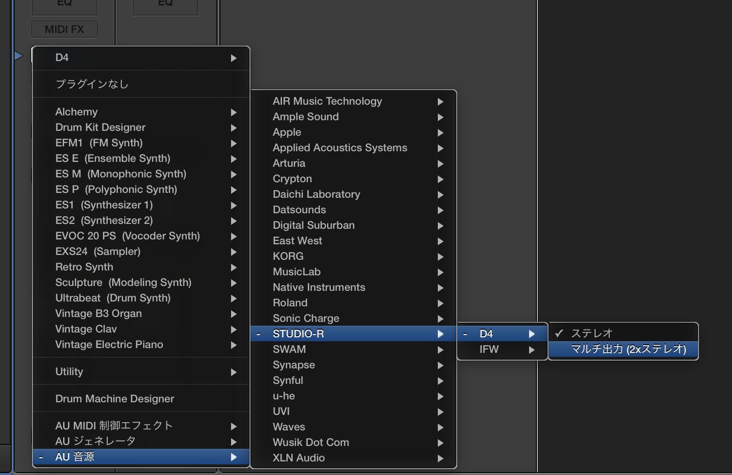
Task: Open STUDIO-R vendor submenu
Action: pos(354,334)
